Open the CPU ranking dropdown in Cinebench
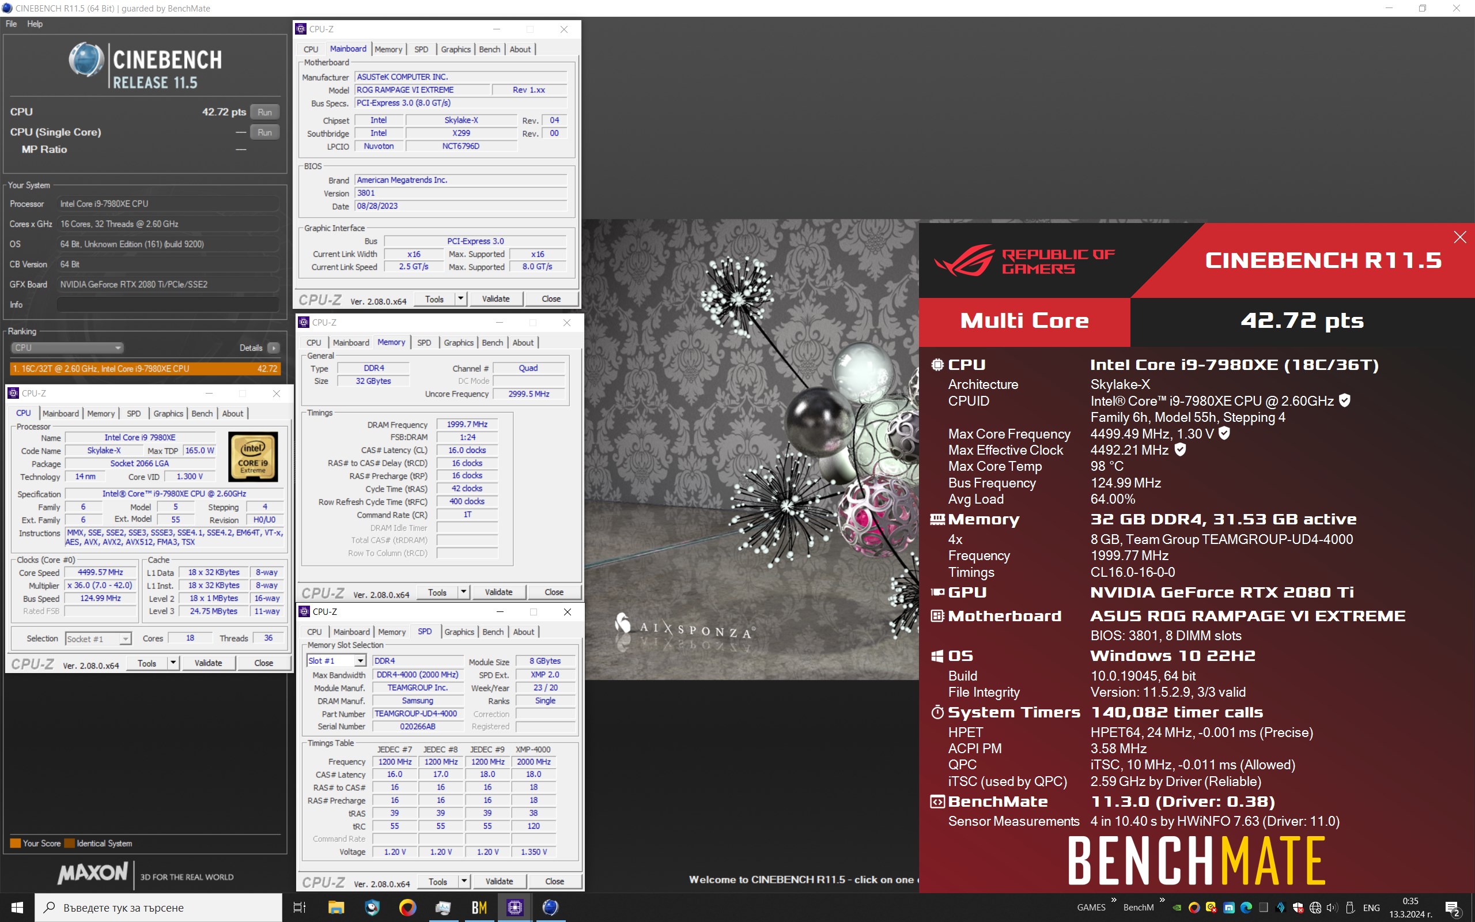The height and width of the screenshot is (922, 1475). coord(67,347)
